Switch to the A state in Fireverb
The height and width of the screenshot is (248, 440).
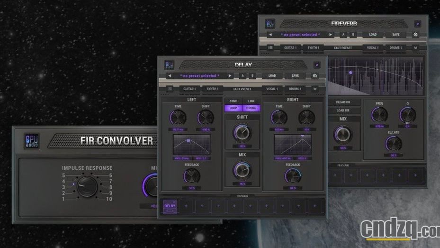tap(343, 35)
